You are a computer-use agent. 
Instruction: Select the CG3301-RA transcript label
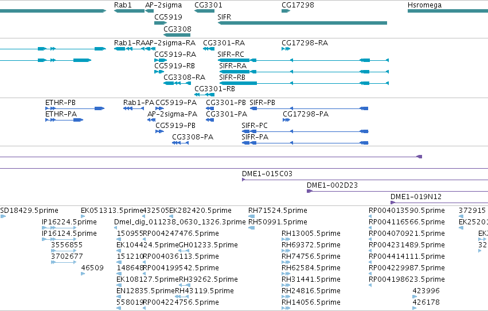click(224, 43)
